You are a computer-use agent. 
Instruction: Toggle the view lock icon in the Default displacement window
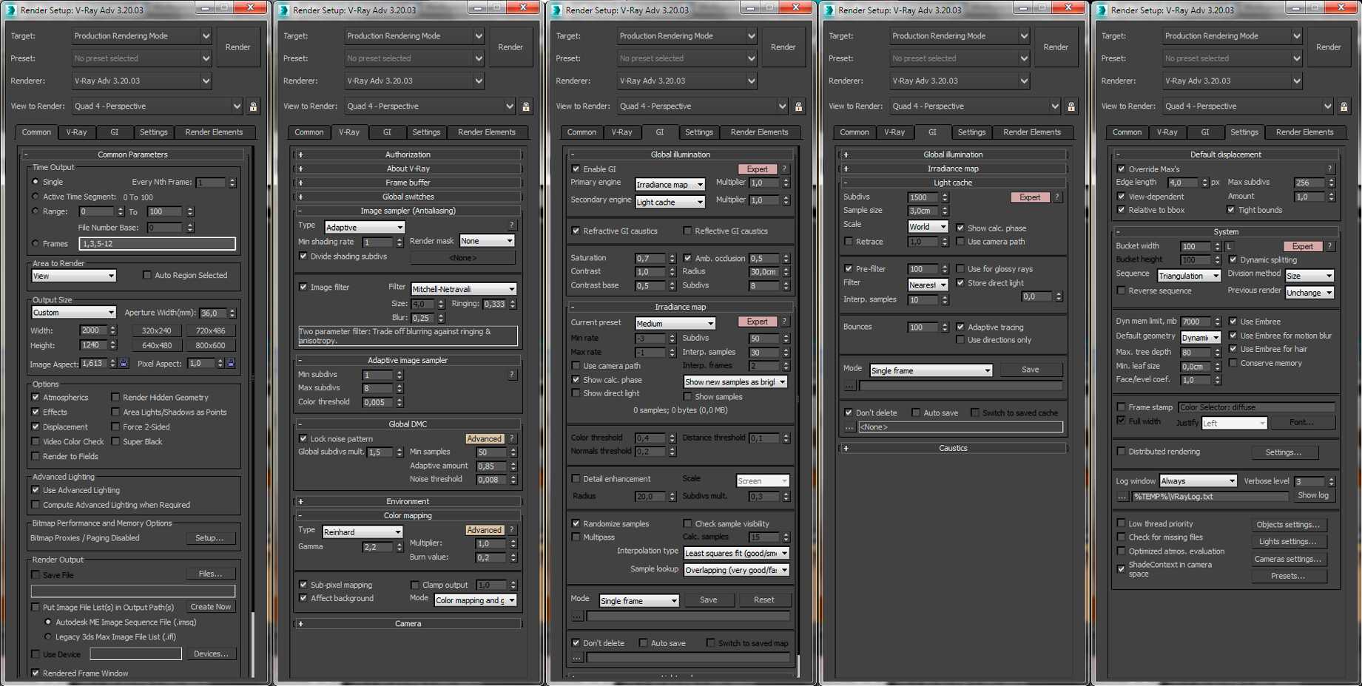point(1344,106)
